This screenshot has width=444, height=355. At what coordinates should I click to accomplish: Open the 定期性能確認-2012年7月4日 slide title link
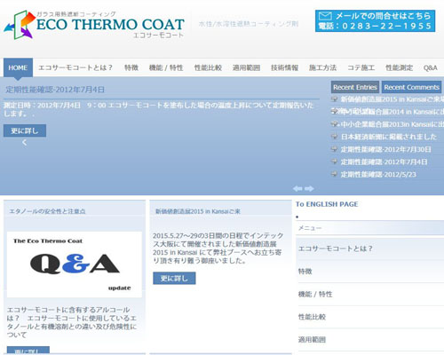(x=55, y=90)
